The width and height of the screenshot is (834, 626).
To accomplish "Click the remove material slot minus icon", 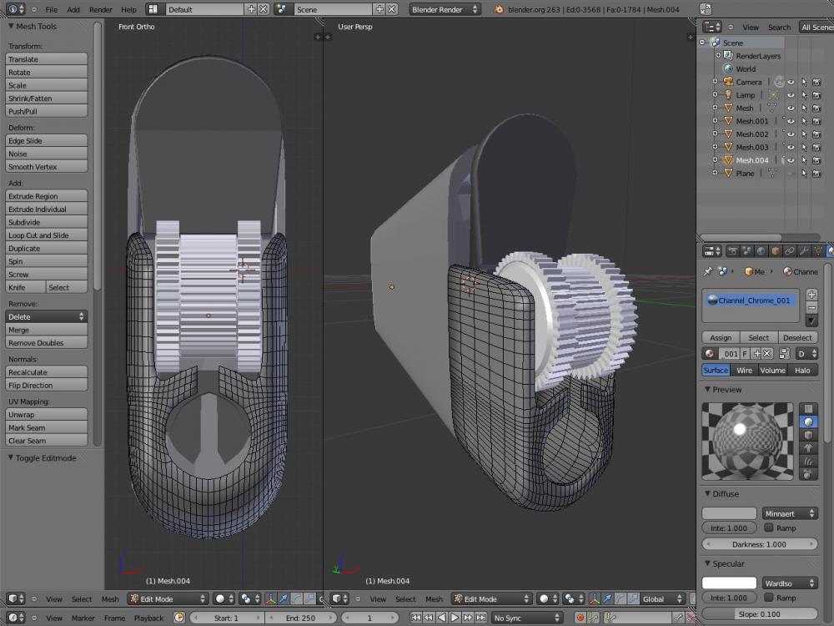I will [x=811, y=307].
